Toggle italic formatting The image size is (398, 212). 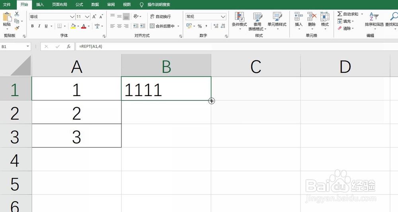39,26
